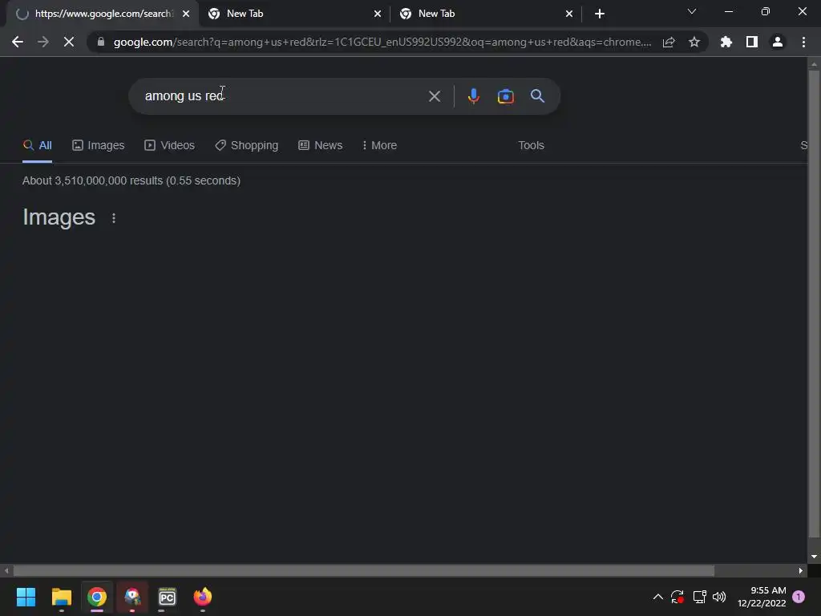Switch to Videos results
This screenshot has width=821, height=616.
coord(170,146)
